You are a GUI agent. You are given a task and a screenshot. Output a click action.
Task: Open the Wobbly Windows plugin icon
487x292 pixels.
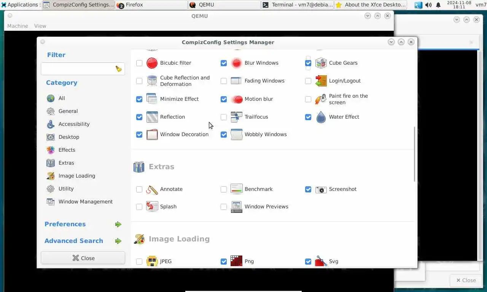click(x=236, y=135)
